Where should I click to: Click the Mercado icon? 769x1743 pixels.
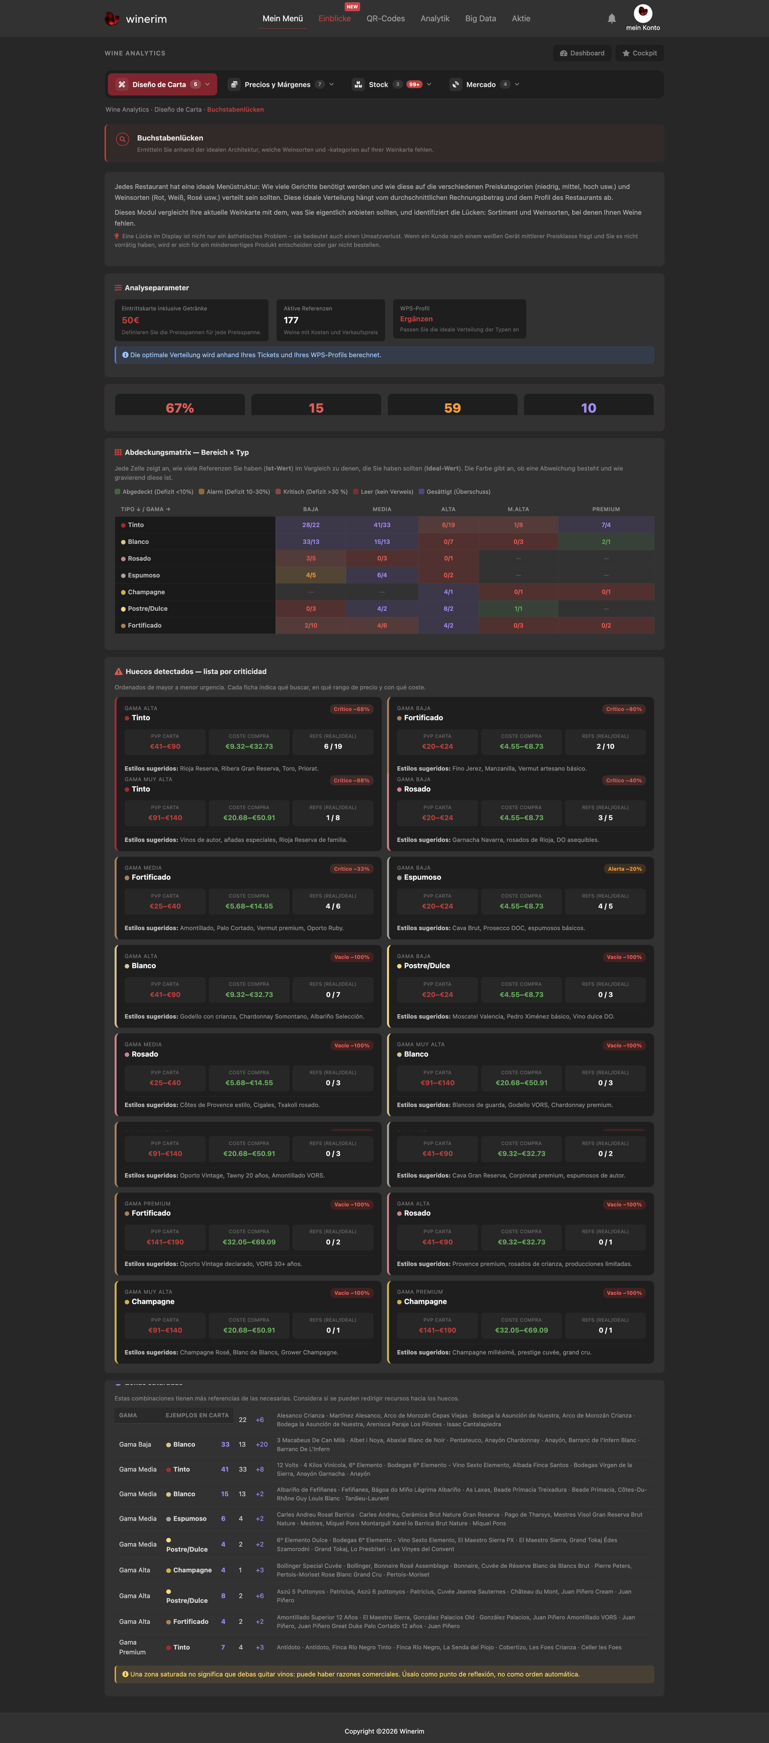(x=456, y=85)
